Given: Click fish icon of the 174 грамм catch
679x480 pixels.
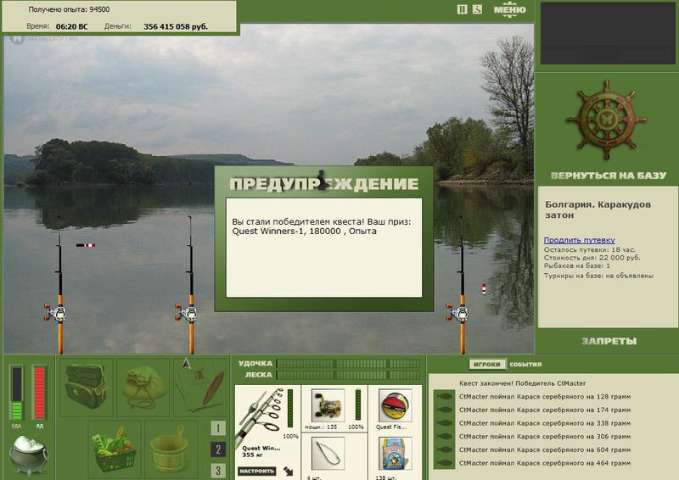Looking at the screenshot, I should (x=444, y=410).
